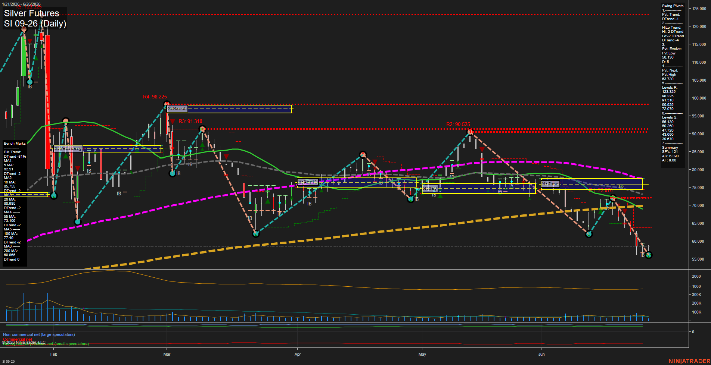Click the 100.000 price axis label
The height and width of the screenshot is (365, 711).
[699, 98]
